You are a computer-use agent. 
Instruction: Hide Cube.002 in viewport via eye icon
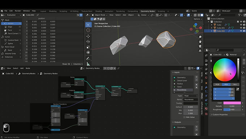pyautogui.click(x=241, y=31)
